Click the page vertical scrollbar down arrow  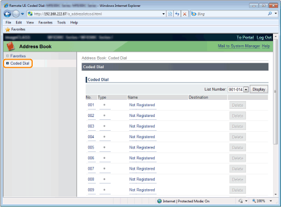coord(275,194)
